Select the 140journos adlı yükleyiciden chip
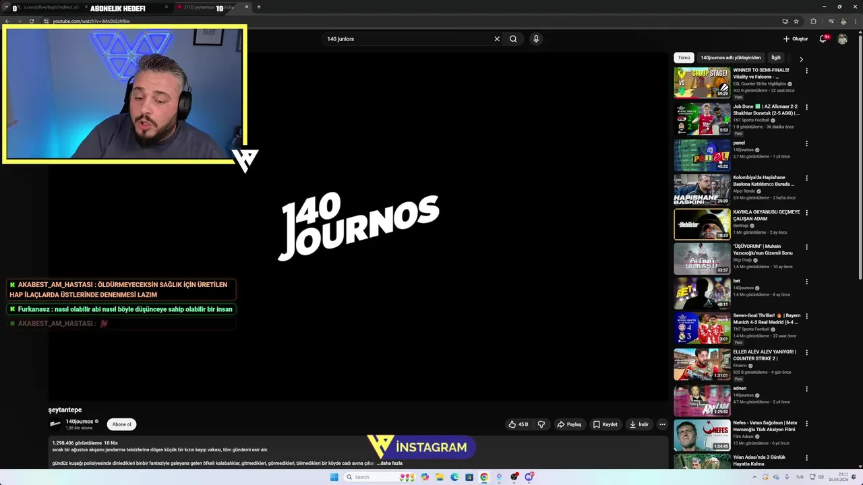The width and height of the screenshot is (863, 485). (x=731, y=58)
